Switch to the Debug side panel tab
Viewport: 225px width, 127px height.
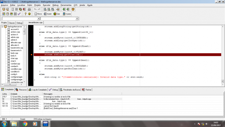point(19,23)
